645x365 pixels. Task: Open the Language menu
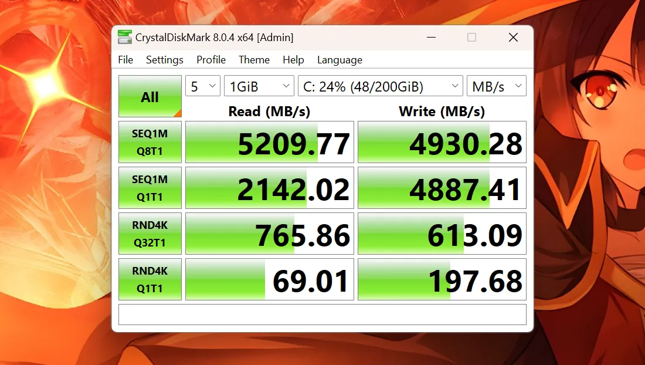pos(340,60)
